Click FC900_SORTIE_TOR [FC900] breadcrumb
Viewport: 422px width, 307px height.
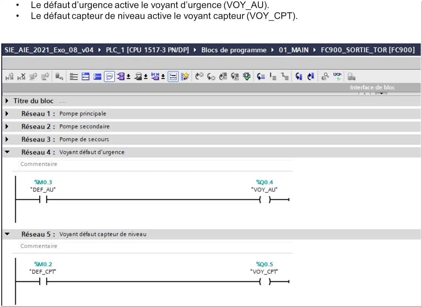(368, 50)
